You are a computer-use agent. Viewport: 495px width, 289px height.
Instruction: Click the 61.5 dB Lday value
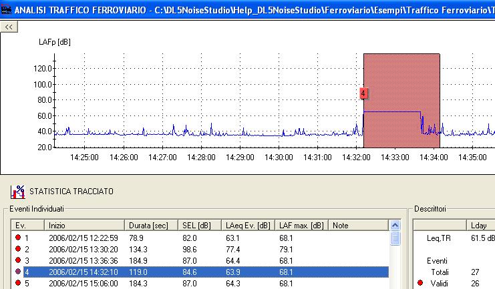[483, 238]
